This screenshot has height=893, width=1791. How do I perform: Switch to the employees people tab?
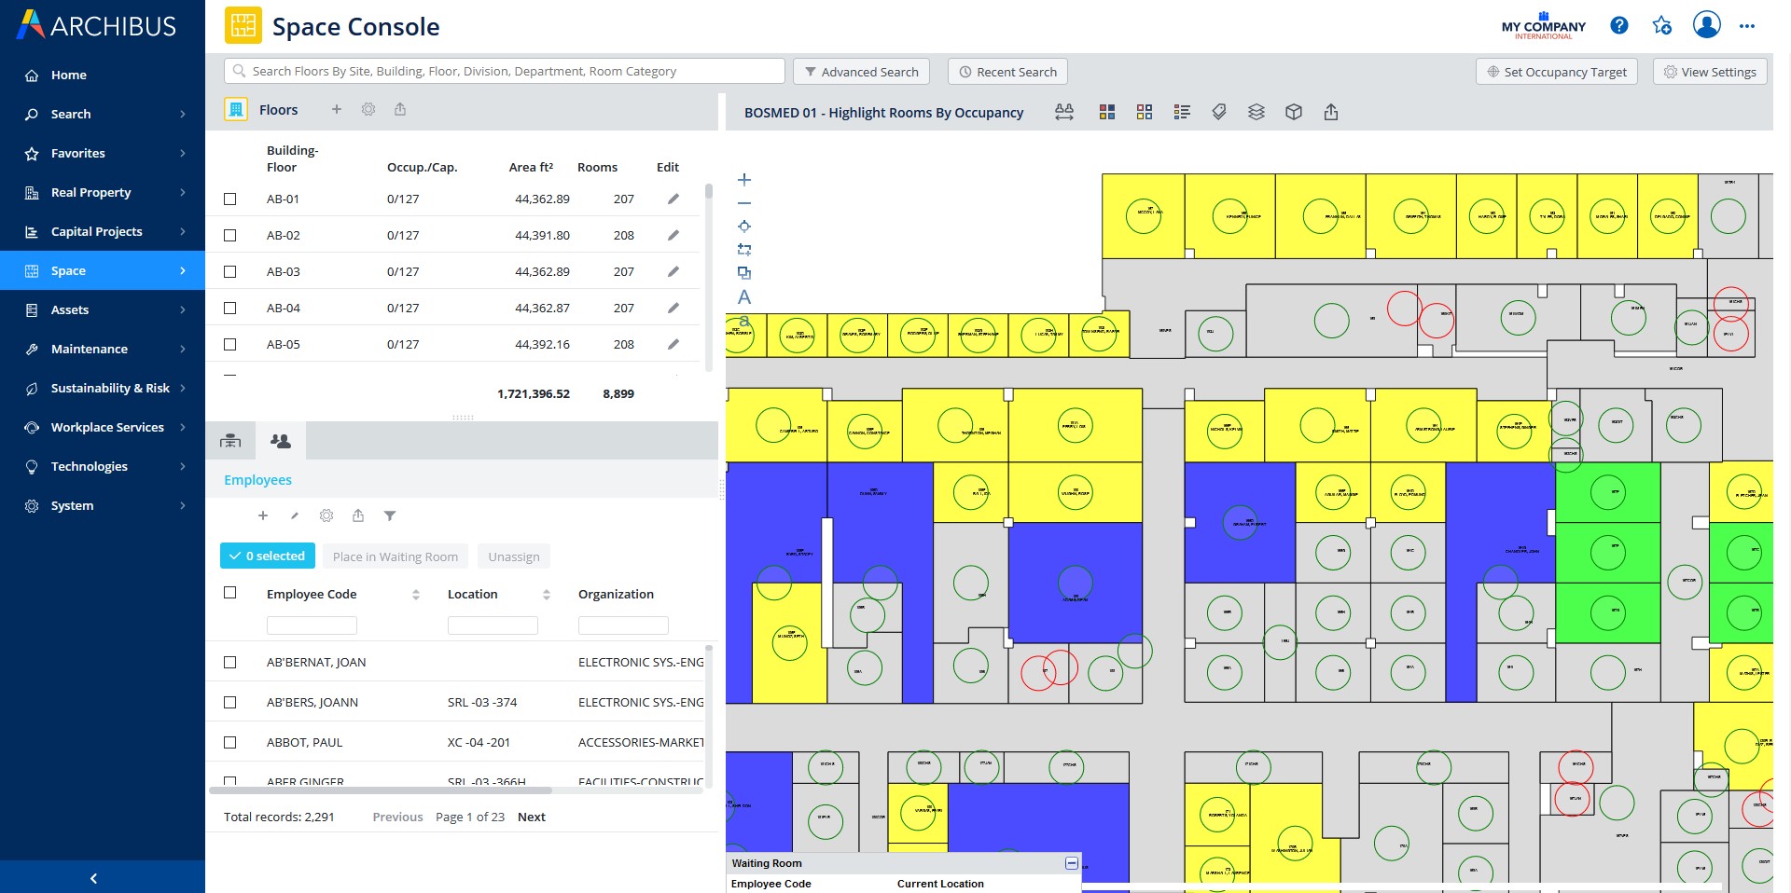(x=280, y=441)
